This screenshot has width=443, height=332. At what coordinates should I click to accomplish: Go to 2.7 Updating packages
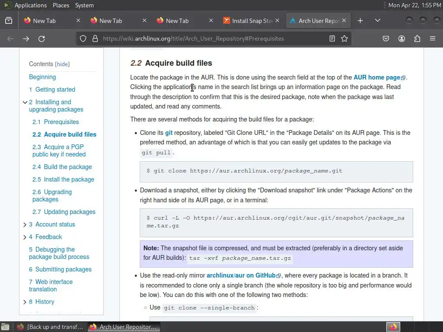[64, 212]
